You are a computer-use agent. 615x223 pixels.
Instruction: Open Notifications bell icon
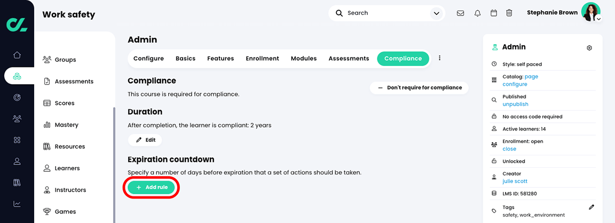[477, 13]
